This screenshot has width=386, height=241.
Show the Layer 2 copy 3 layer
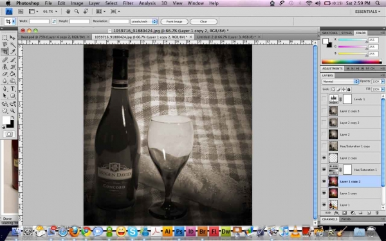tap(324, 111)
